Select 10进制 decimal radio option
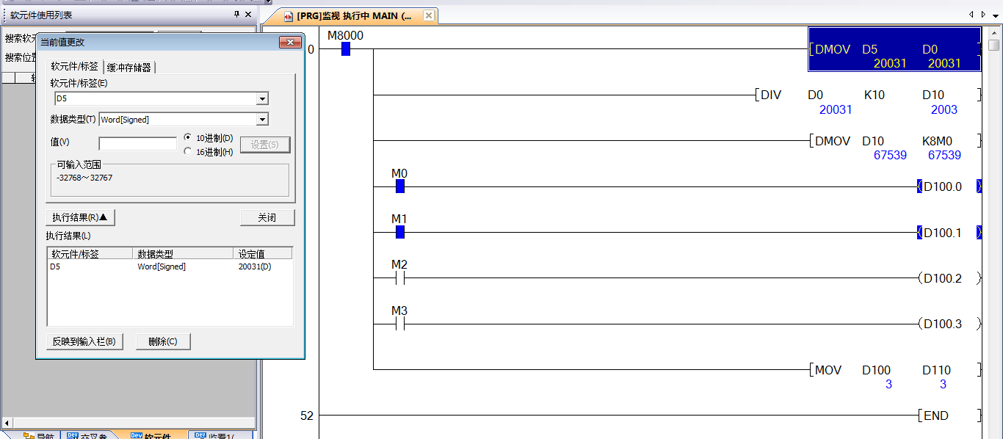This screenshot has height=439, width=1003. 188,138
